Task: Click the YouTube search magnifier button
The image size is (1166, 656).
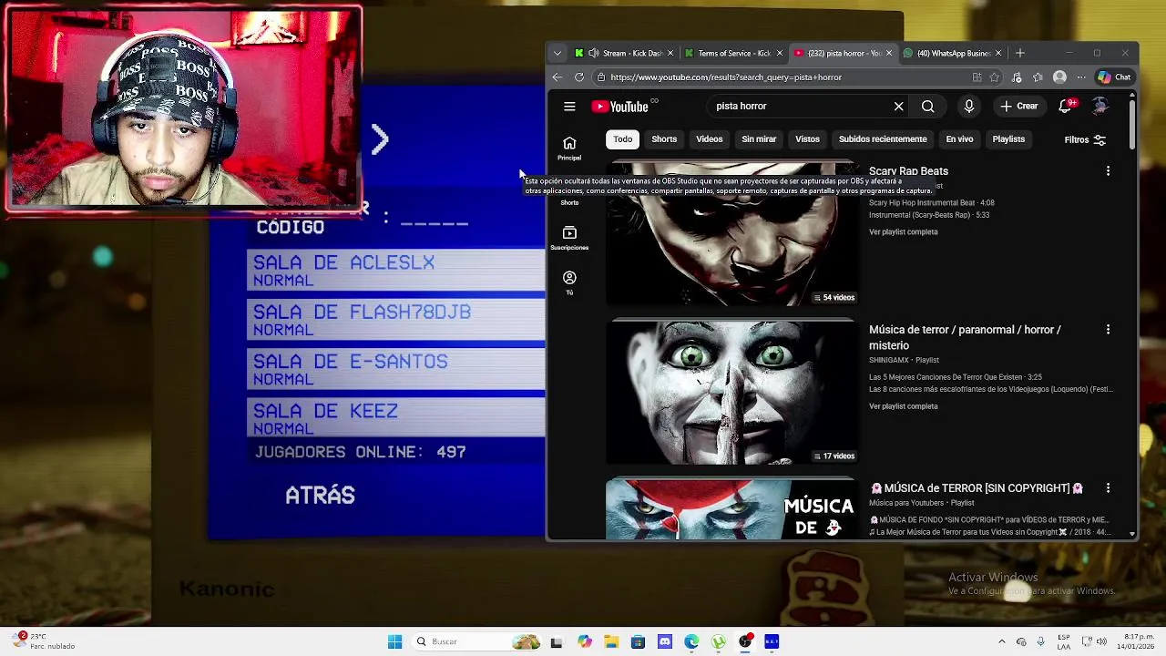Action: pos(927,107)
